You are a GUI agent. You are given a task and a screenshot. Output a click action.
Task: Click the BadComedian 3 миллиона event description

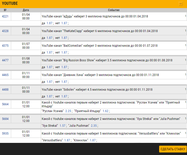click(100, 46)
